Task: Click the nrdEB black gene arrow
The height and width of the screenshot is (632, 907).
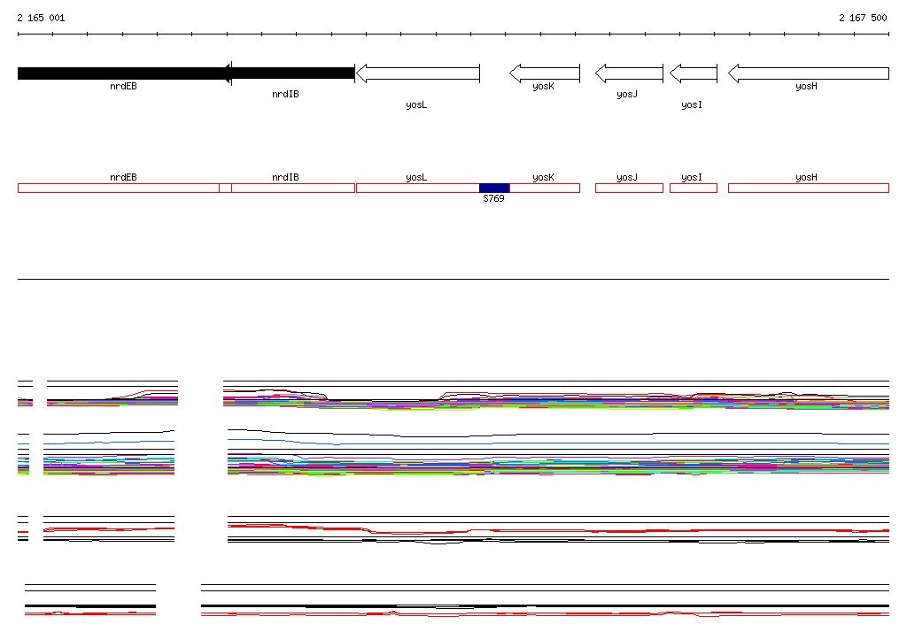Action: tap(124, 73)
